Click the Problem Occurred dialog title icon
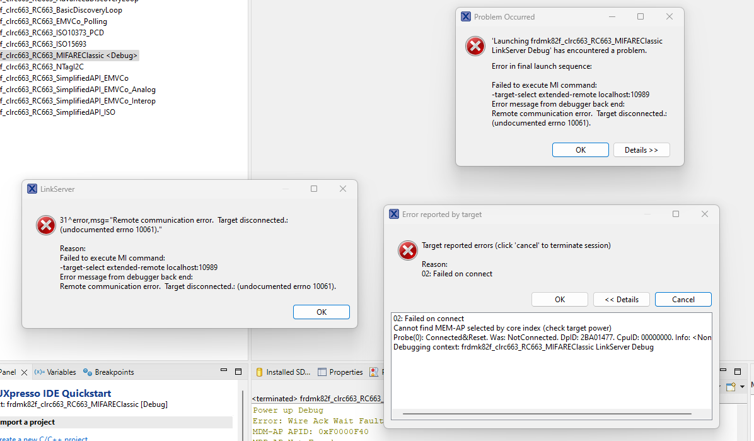The image size is (754, 441). point(465,16)
